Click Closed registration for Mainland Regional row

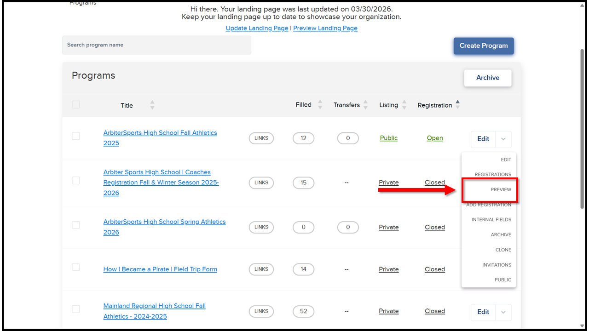(x=435, y=311)
